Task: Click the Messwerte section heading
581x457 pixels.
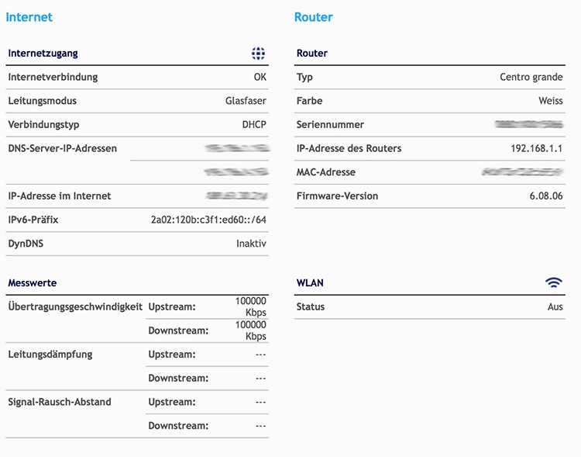Action: 32,283
